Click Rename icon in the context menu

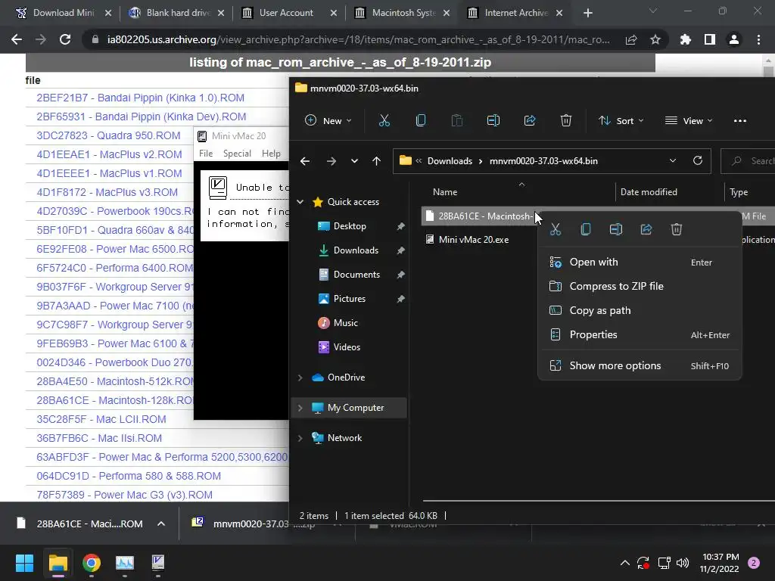click(x=616, y=229)
